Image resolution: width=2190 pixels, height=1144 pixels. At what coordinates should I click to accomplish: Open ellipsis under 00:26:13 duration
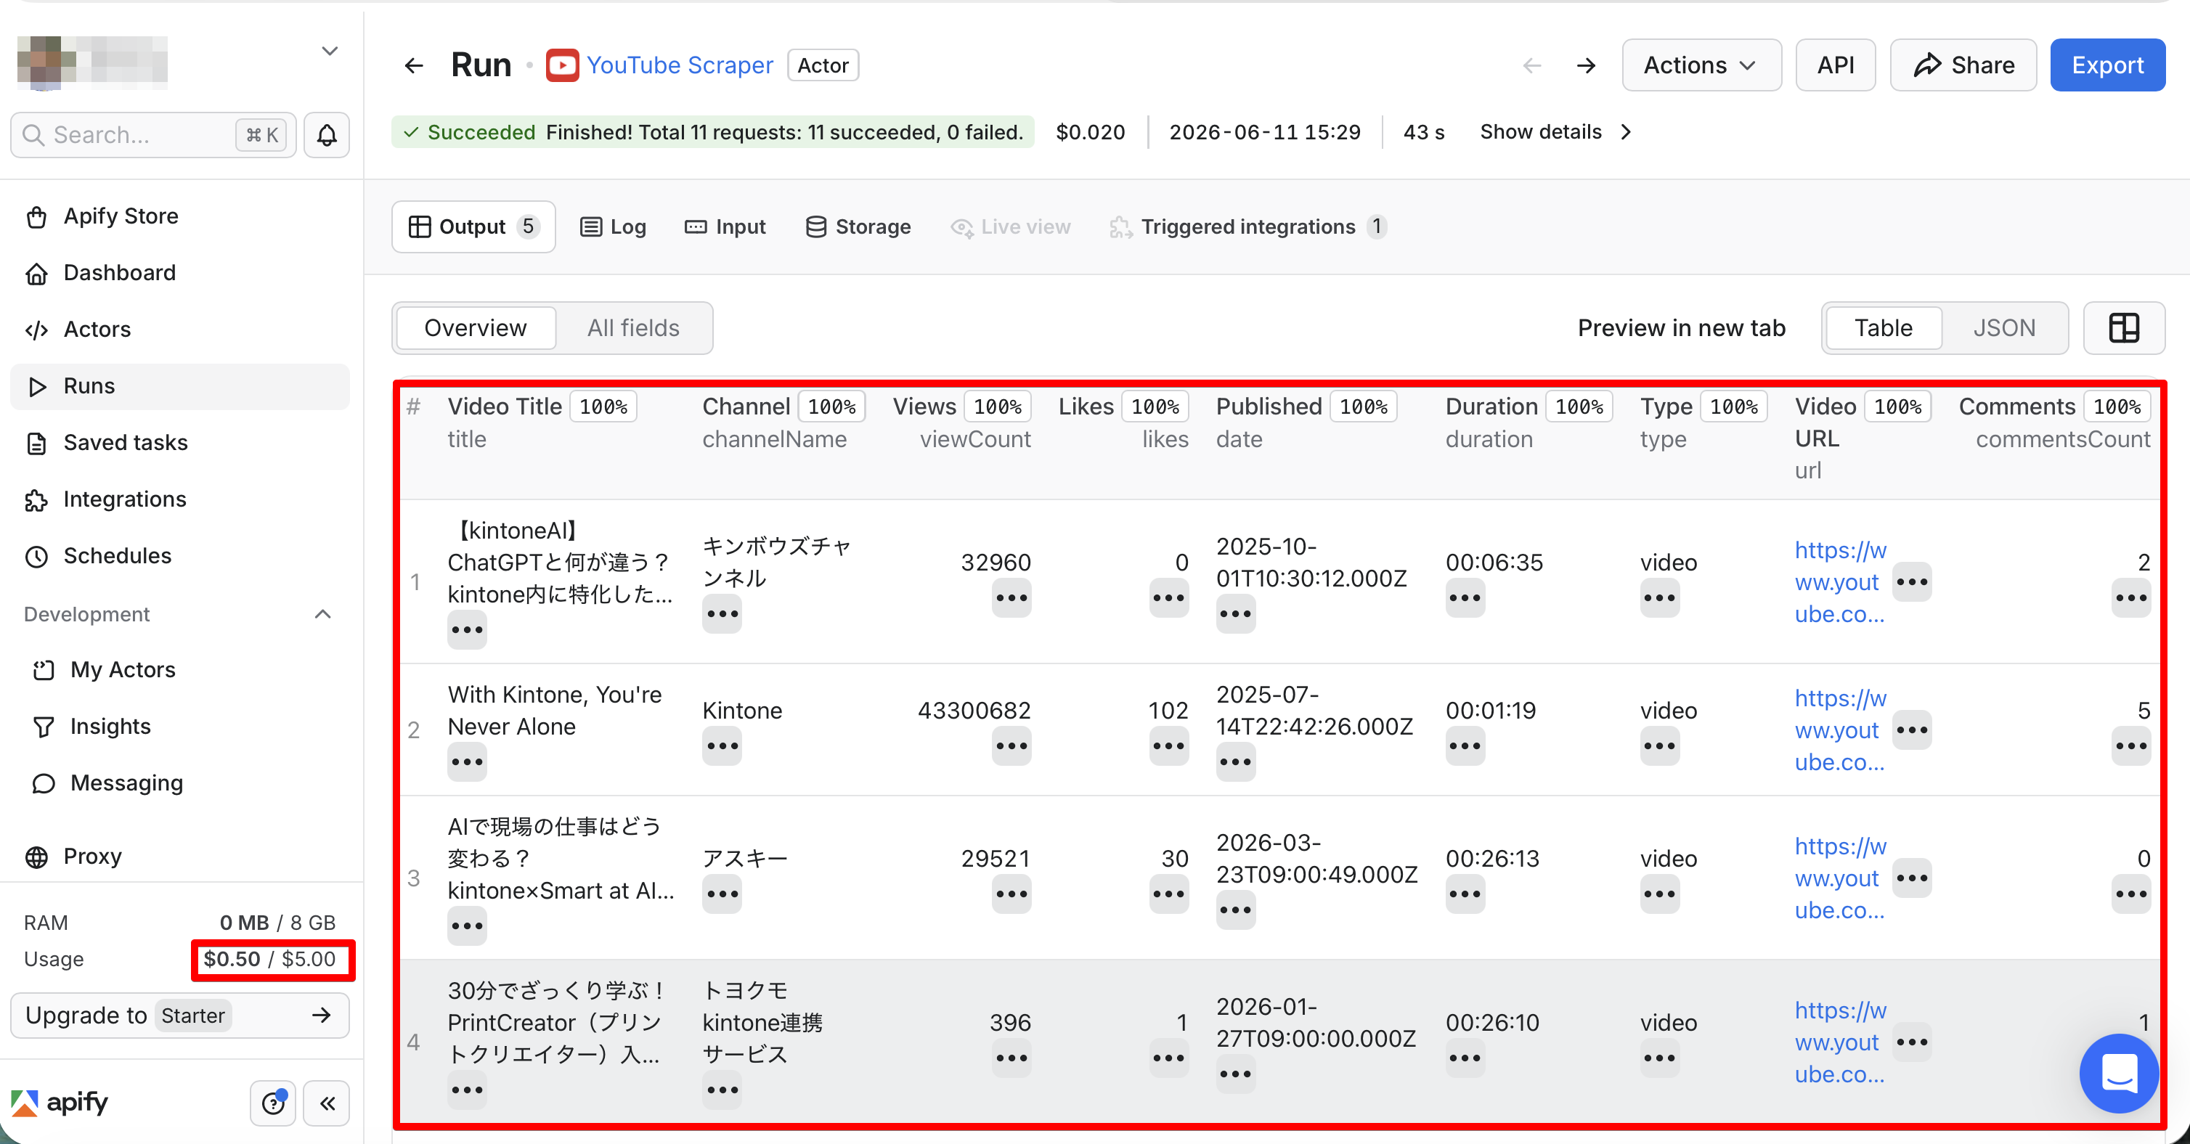coord(1465,894)
